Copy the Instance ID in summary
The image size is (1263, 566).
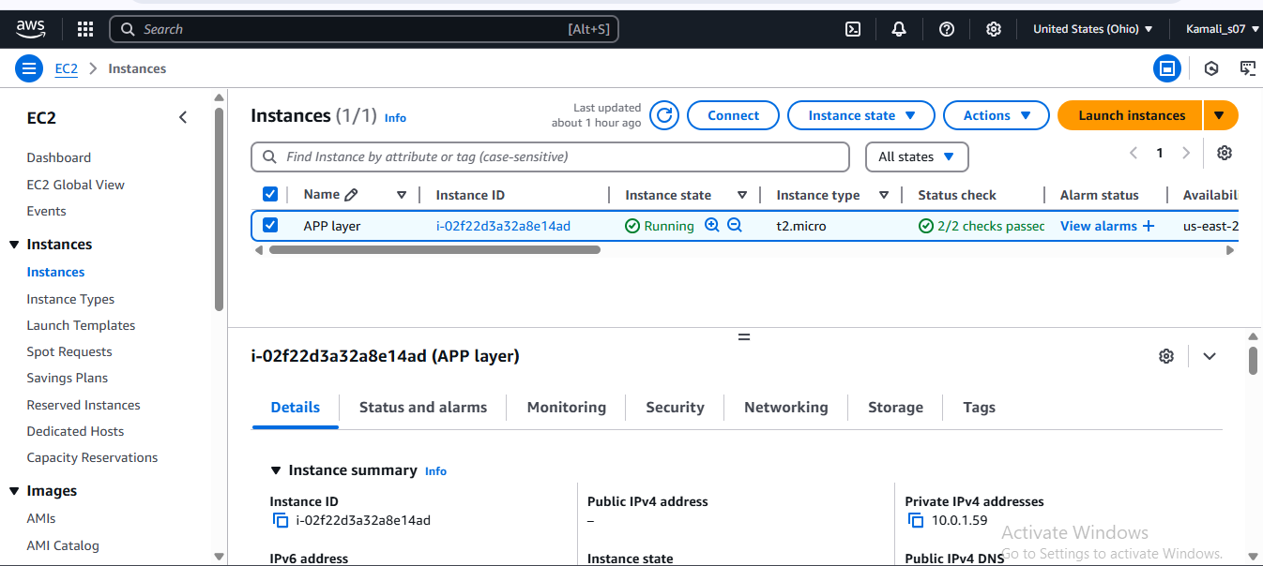click(x=280, y=520)
